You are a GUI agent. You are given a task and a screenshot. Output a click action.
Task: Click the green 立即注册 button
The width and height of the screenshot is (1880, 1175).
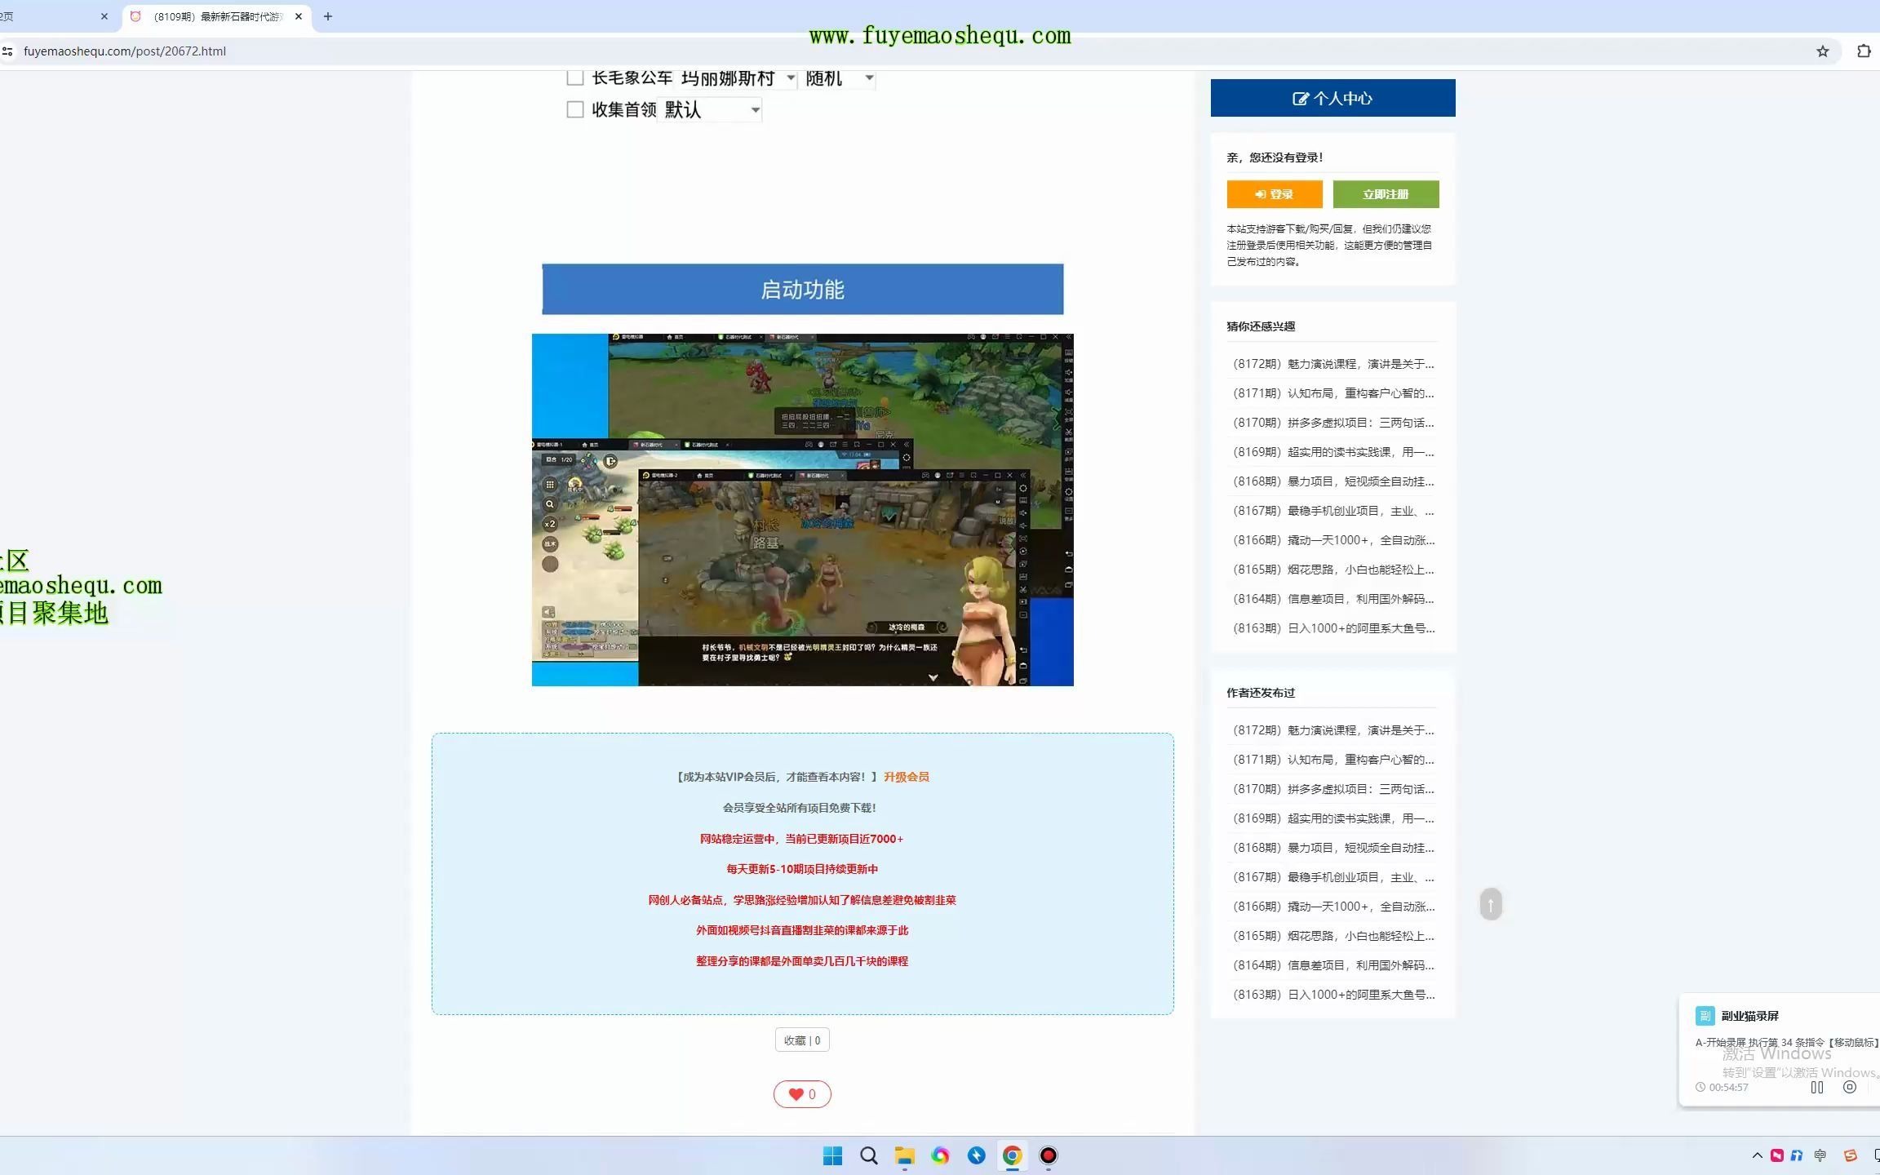pyautogui.click(x=1386, y=194)
